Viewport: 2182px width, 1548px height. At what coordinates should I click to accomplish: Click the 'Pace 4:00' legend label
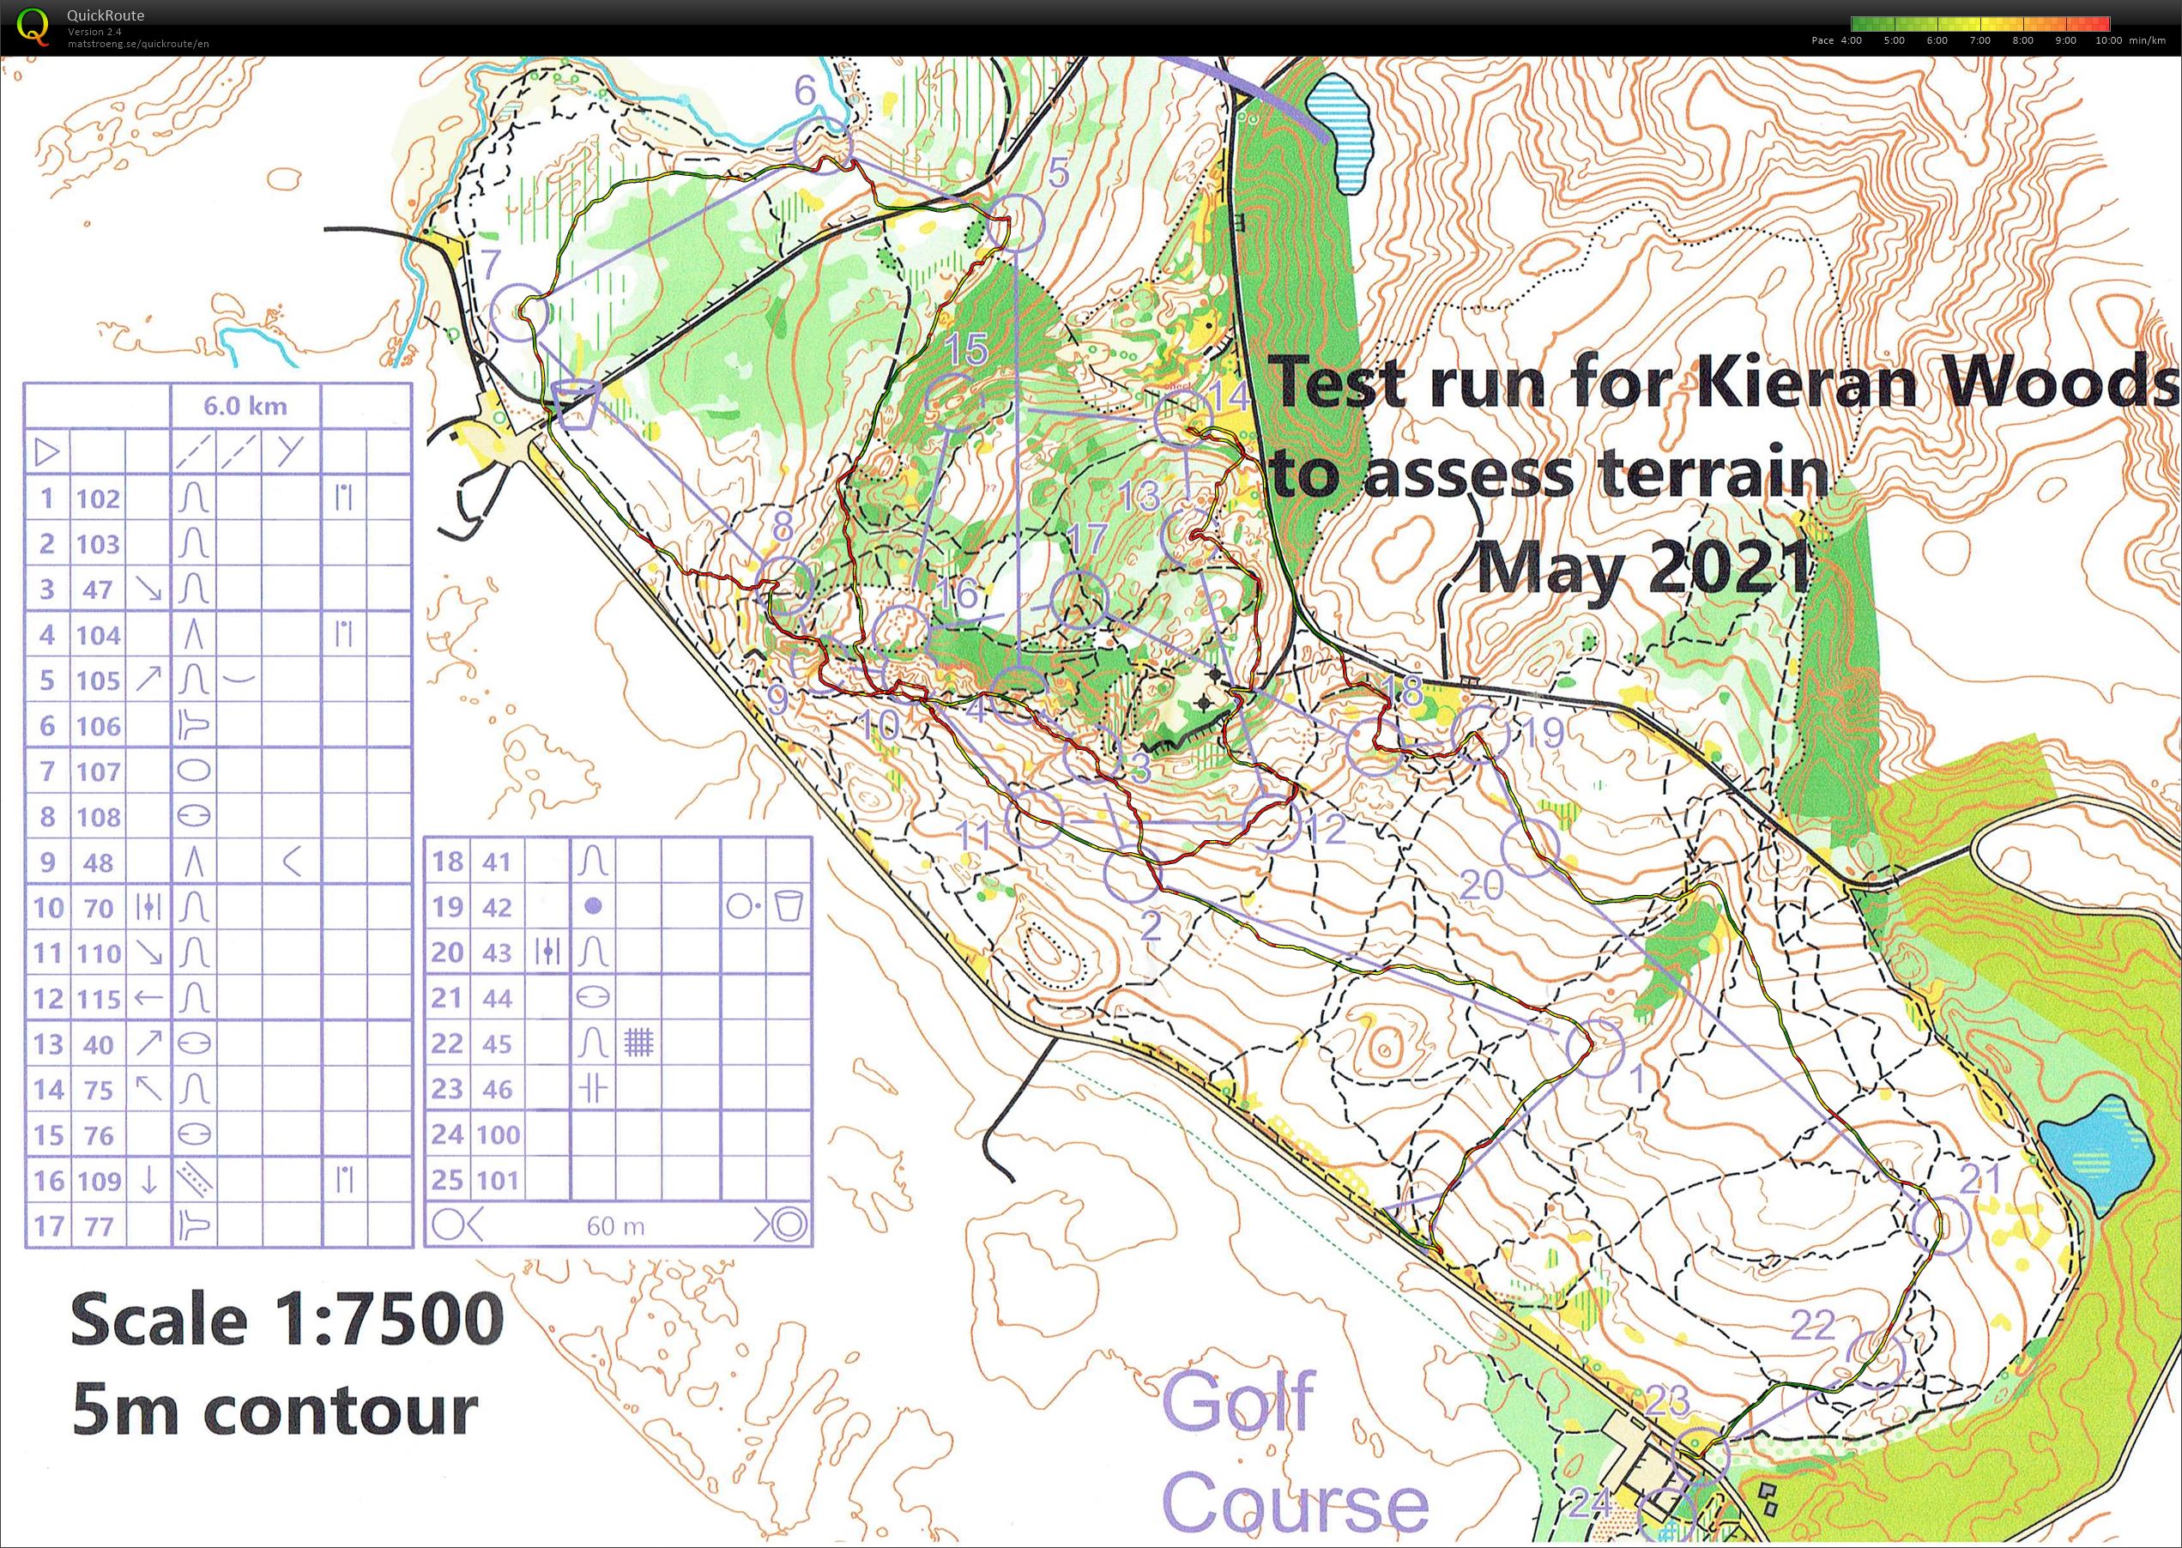click(x=1837, y=40)
